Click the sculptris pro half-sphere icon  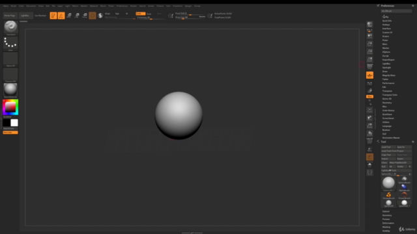click(100, 16)
